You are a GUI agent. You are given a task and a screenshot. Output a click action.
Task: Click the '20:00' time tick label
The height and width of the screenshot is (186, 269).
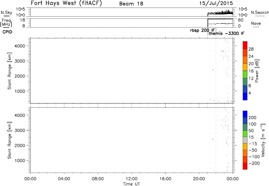coord(199,179)
